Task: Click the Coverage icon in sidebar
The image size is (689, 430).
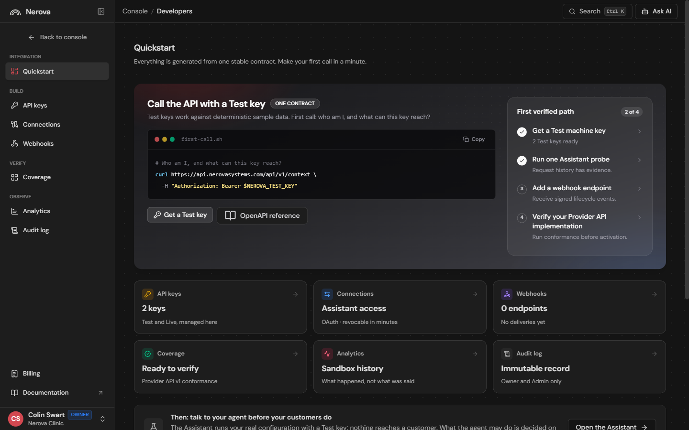Action: point(14,177)
